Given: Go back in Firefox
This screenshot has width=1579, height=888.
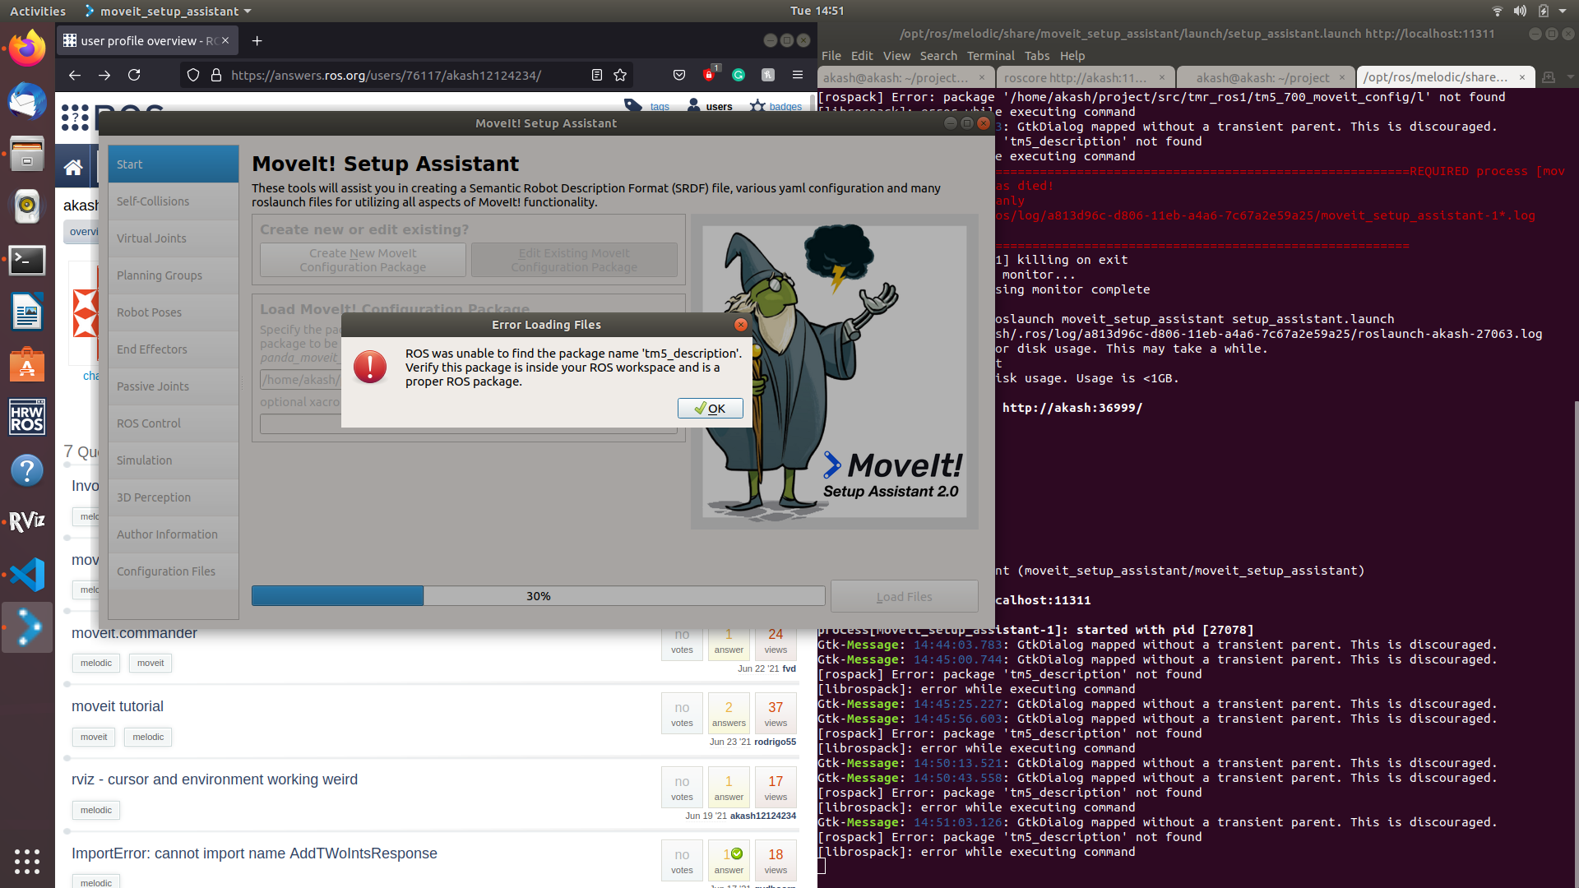Looking at the screenshot, I should point(75,75).
